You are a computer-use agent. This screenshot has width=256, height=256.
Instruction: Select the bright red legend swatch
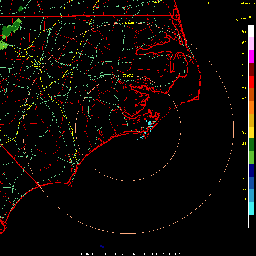(251, 82)
